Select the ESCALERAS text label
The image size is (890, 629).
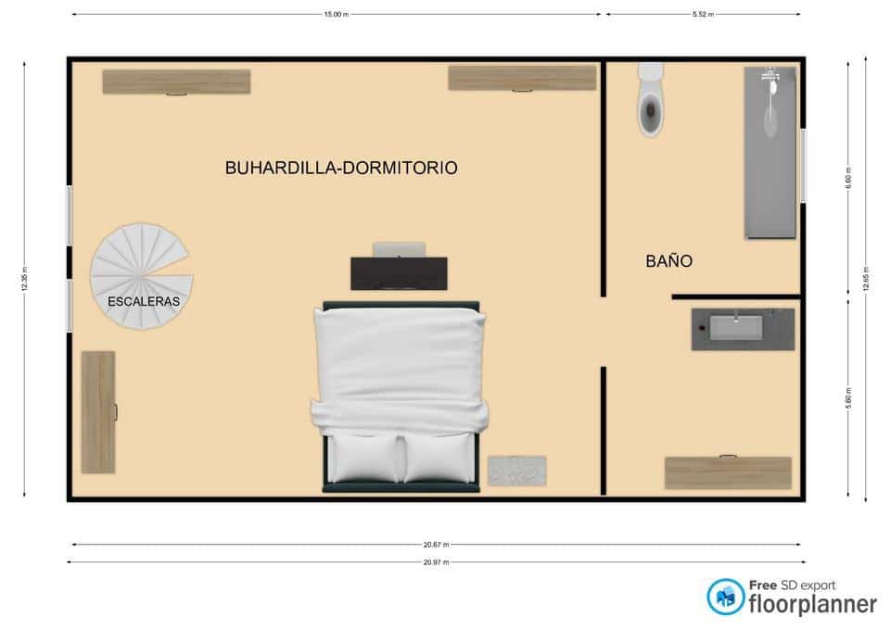point(145,301)
